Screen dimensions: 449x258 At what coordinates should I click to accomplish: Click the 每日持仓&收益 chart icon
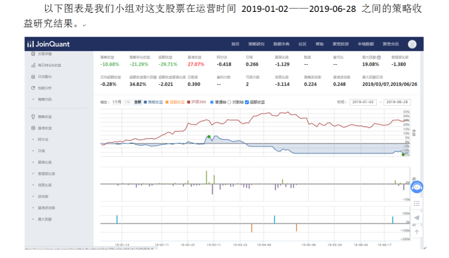tap(33, 65)
